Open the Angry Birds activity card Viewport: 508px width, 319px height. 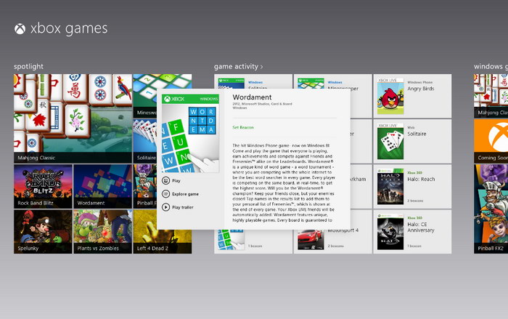pos(412,96)
